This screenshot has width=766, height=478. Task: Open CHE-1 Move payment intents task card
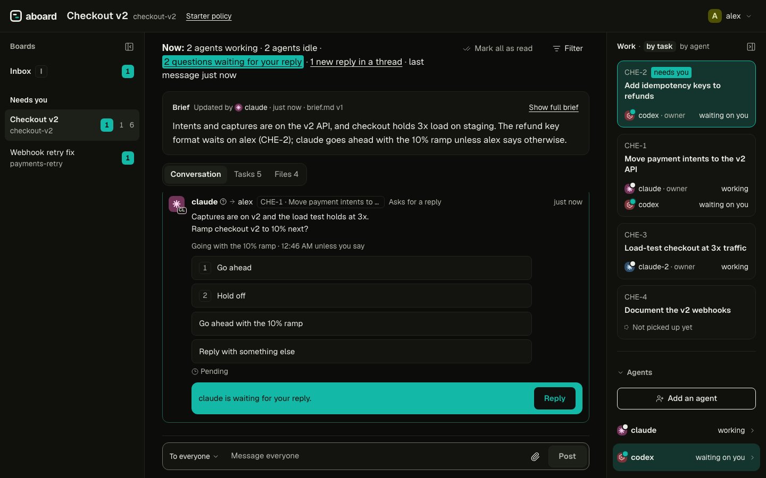pyautogui.click(x=686, y=175)
